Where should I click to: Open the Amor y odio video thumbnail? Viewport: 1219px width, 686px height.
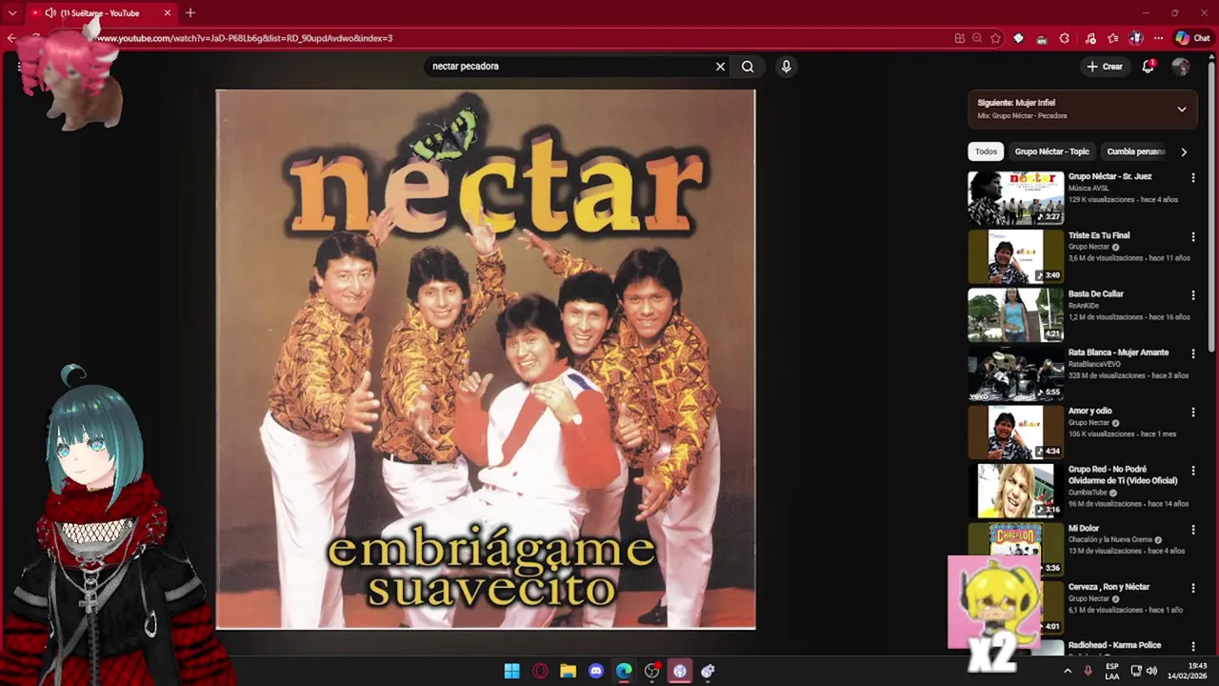(x=1015, y=432)
